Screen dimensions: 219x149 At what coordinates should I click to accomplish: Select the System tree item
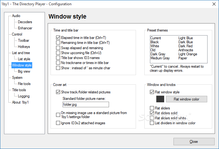(17, 78)
